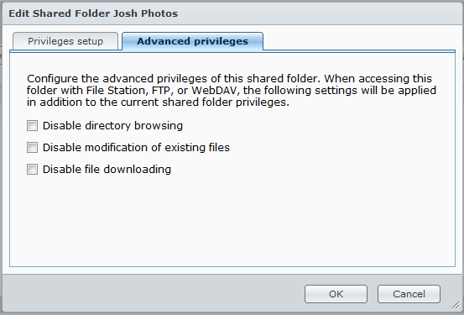Switch to the Privileges setup tab
This screenshot has height=315, width=464.
(65, 41)
